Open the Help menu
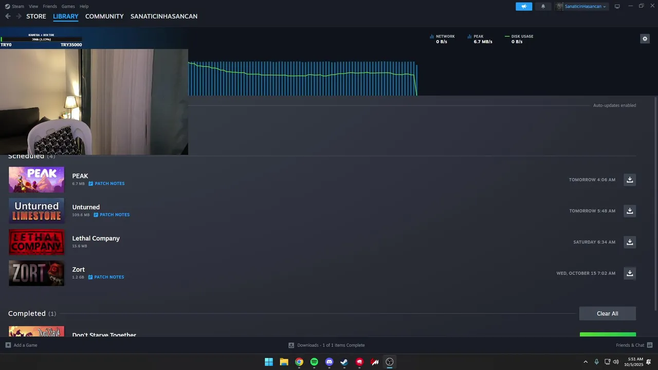 tap(84, 6)
